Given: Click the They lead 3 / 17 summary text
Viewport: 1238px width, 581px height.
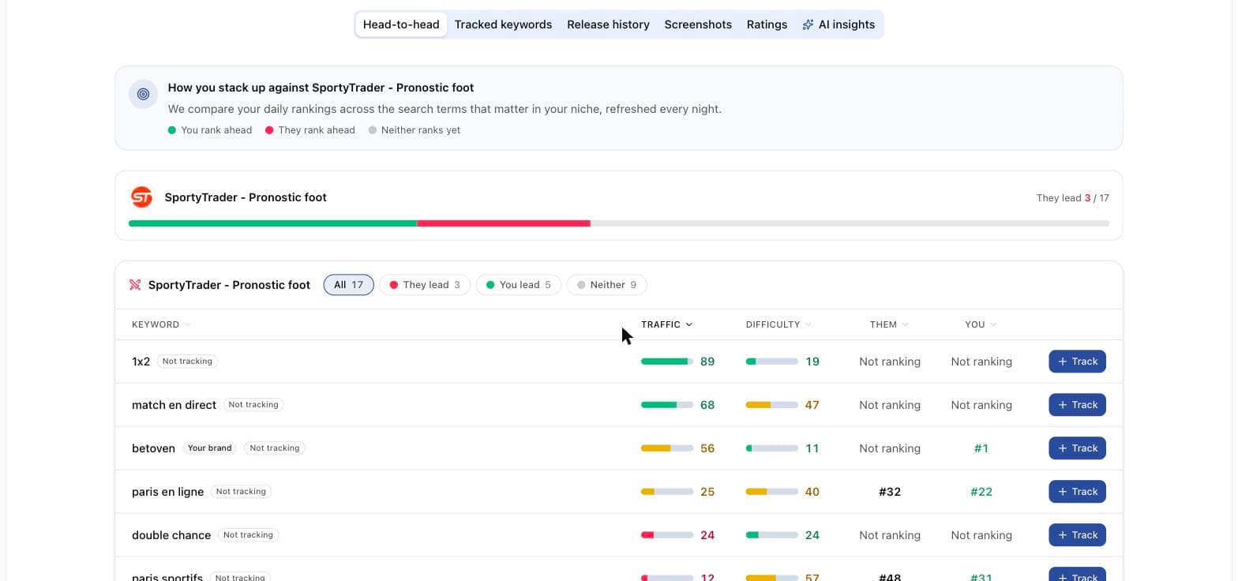Looking at the screenshot, I should pyautogui.click(x=1072, y=198).
